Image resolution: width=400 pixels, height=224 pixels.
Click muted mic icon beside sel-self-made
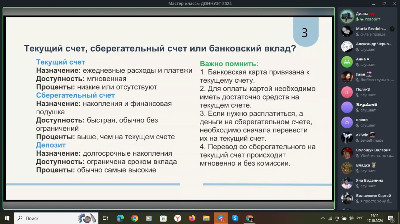pos(357,141)
